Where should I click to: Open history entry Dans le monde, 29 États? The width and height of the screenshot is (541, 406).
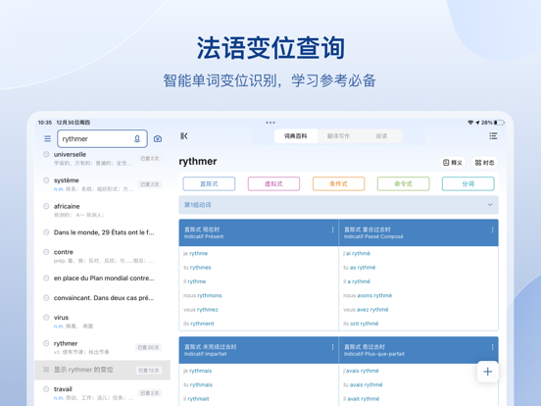pyautogui.click(x=103, y=232)
